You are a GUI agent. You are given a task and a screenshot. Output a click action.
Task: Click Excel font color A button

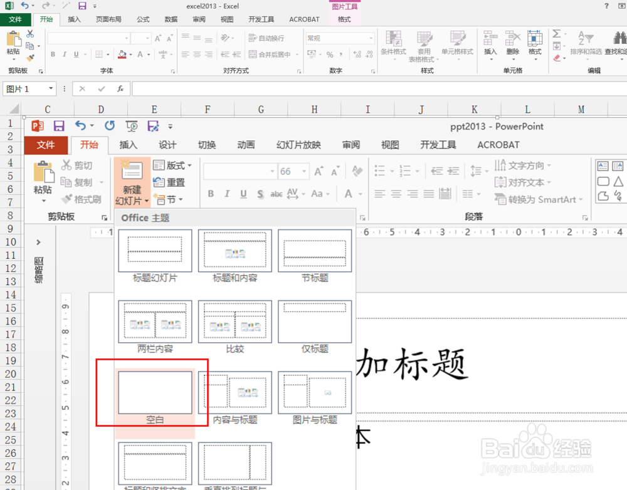pos(140,55)
